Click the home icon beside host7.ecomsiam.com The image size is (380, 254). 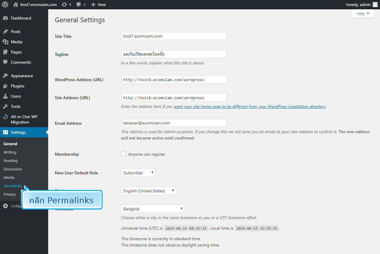[16, 5]
